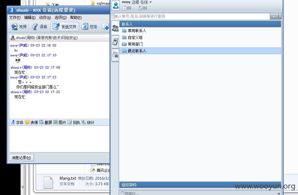Open neoy's online status dropdown
Screen dimensions: 298x195
tap(150, 2)
